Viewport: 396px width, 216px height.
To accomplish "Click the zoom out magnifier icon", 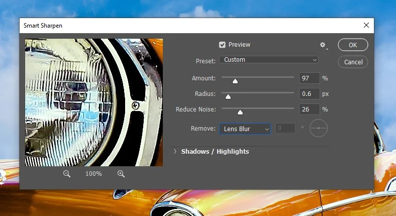I will pyautogui.click(x=67, y=173).
